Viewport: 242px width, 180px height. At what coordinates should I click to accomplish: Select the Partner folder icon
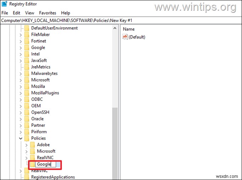pos(27,125)
